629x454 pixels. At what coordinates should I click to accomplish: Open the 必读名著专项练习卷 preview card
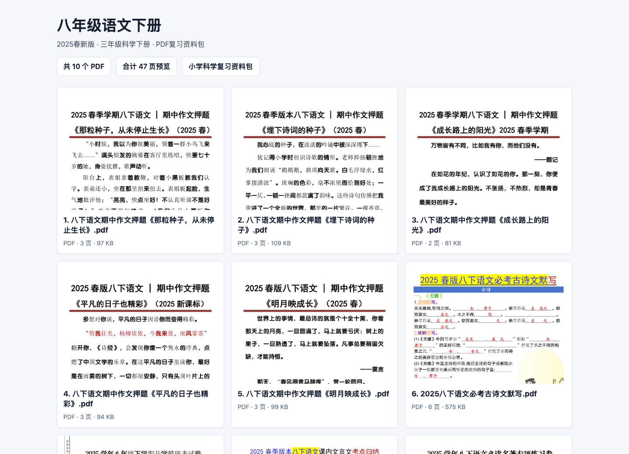pyautogui.click(x=488, y=445)
